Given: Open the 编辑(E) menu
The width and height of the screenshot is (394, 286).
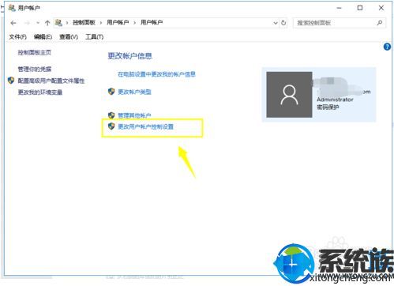Looking at the screenshot, I should [43, 37].
